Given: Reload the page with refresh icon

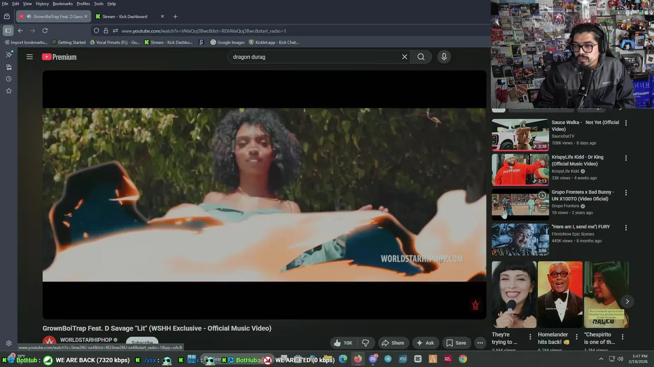Looking at the screenshot, I should (x=45, y=31).
